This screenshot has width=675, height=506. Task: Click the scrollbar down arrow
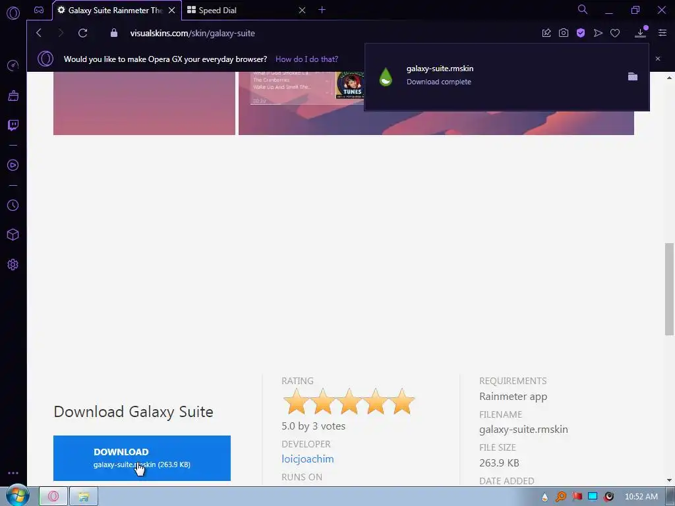[x=669, y=480]
